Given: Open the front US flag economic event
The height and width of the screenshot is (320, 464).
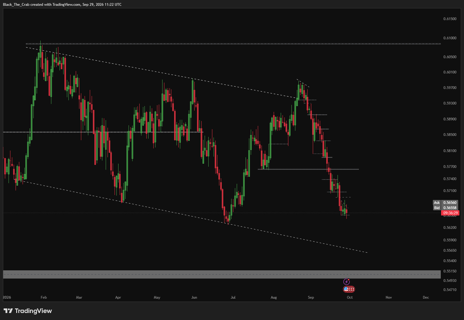Looking at the screenshot, I should [x=346, y=289].
